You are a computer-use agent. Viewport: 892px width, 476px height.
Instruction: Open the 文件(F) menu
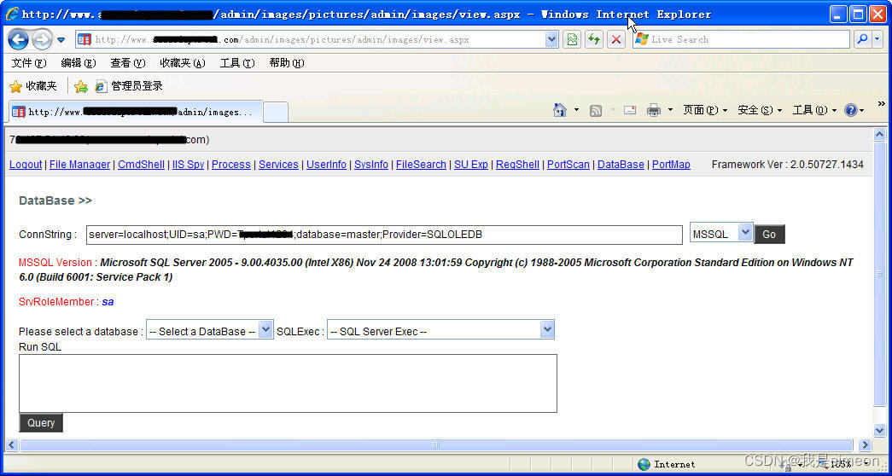[29, 63]
